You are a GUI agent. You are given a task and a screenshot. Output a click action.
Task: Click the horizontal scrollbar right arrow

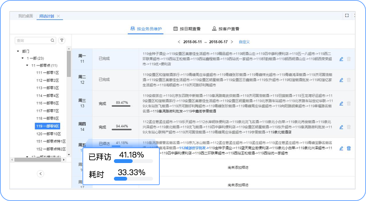[64, 160]
